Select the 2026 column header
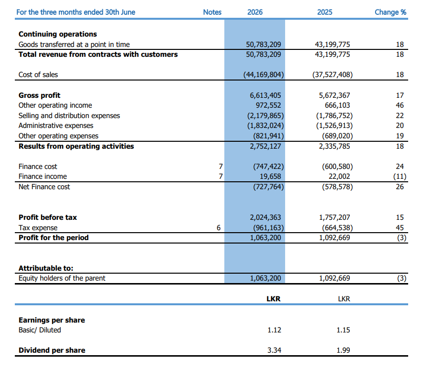 click(255, 12)
